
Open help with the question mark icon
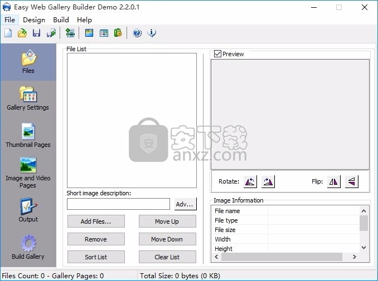click(137, 33)
